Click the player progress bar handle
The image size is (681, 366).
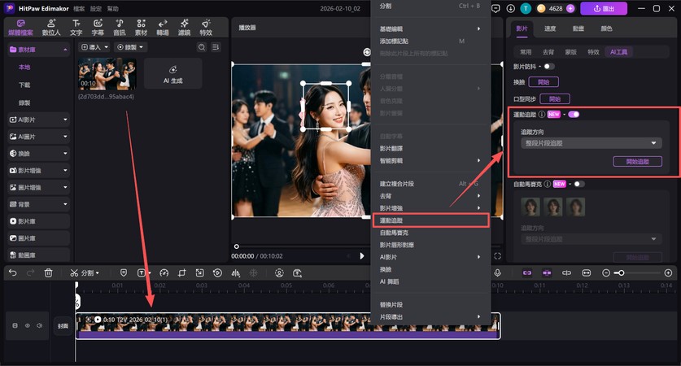click(x=236, y=246)
